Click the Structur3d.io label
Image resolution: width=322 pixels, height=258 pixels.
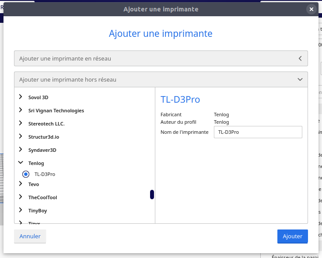(x=44, y=137)
